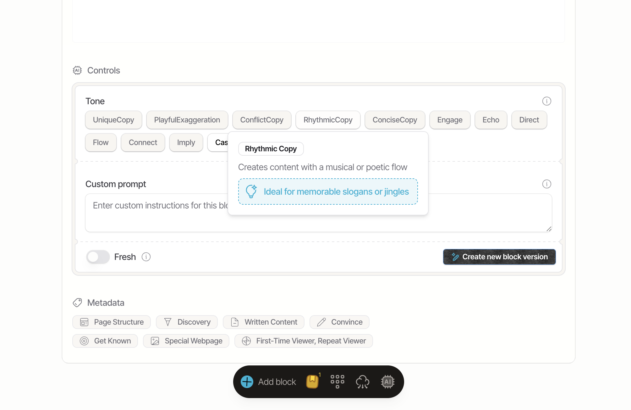The width and height of the screenshot is (631, 410).
Task: Click the Special Webpage metadata tag
Action: click(186, 341)
